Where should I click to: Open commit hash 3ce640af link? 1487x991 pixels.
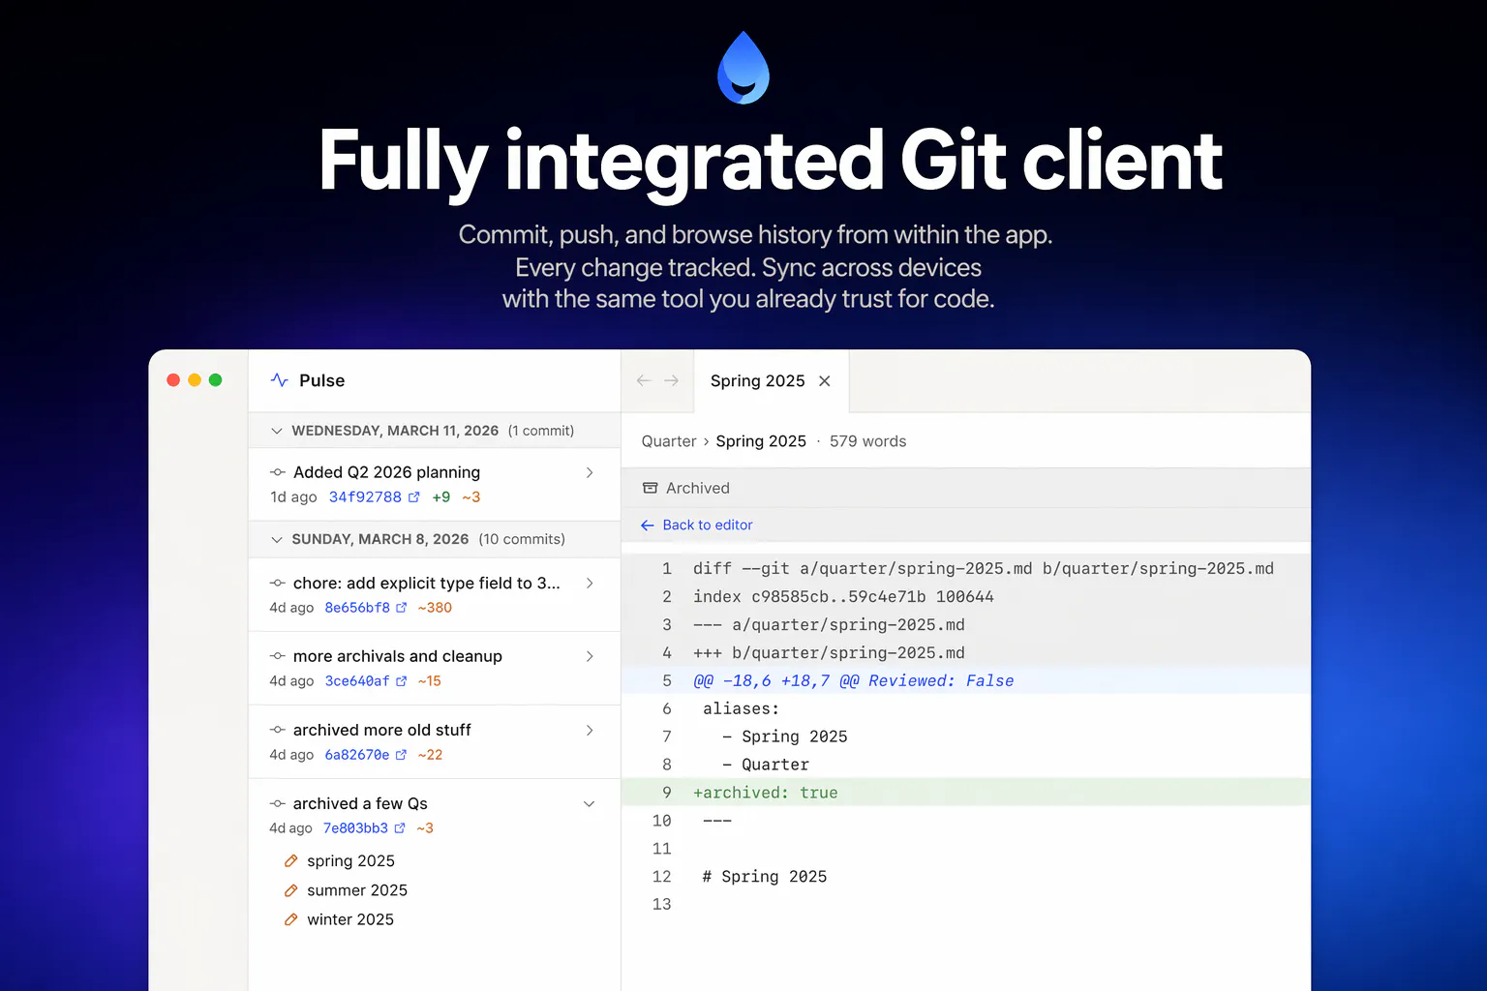tap(357, 681)
